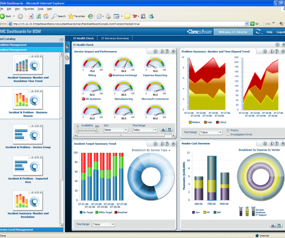Click the Business Exchange gauge label

124,75
